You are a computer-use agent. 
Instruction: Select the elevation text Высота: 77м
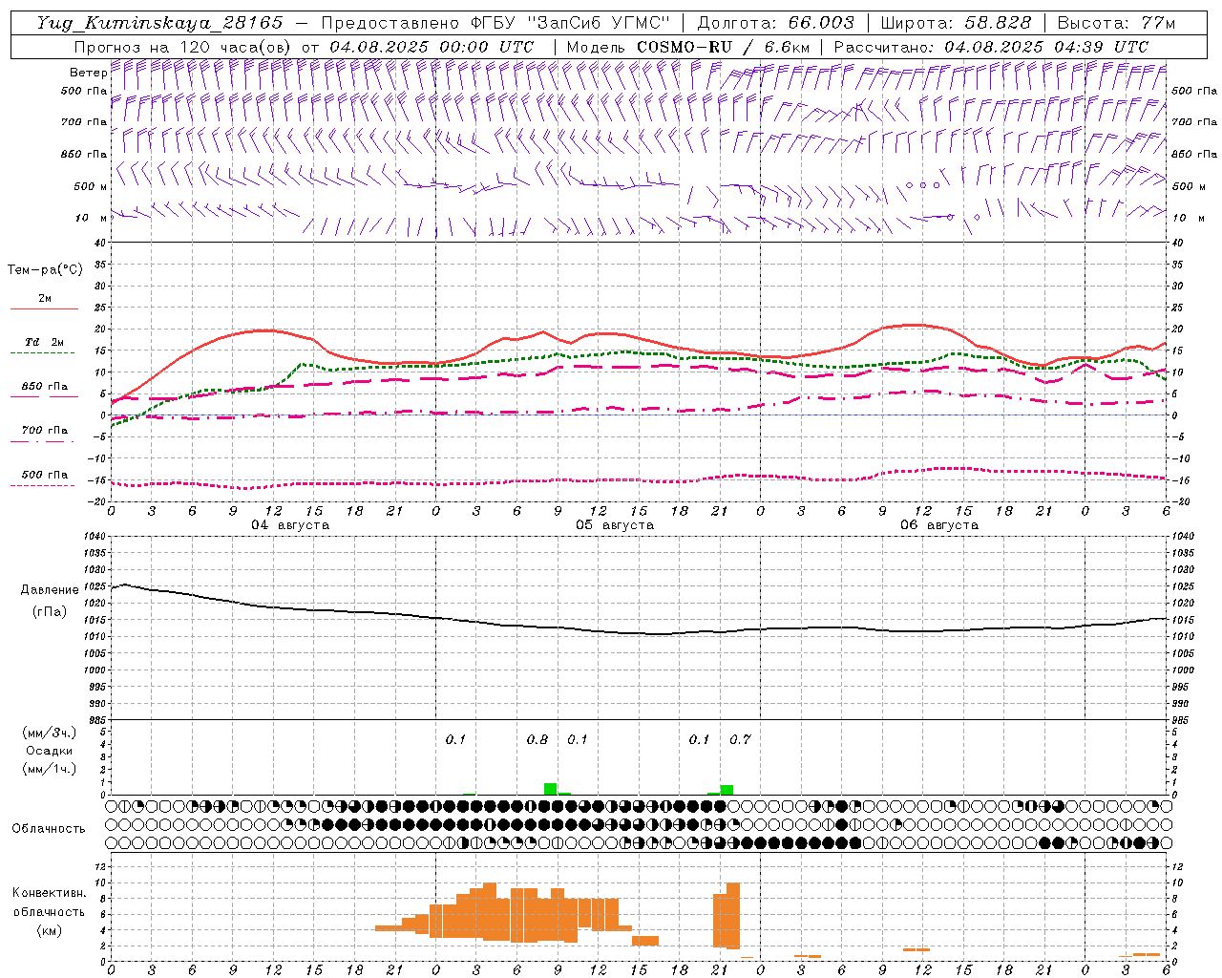pos(1116,23)
